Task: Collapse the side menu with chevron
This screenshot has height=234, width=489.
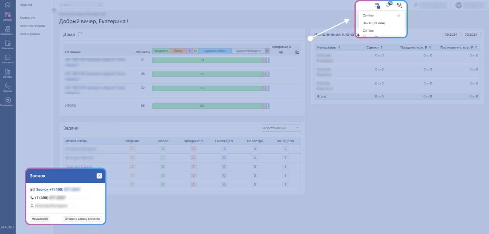Action: pyautogui.click(x=54, y=10)
